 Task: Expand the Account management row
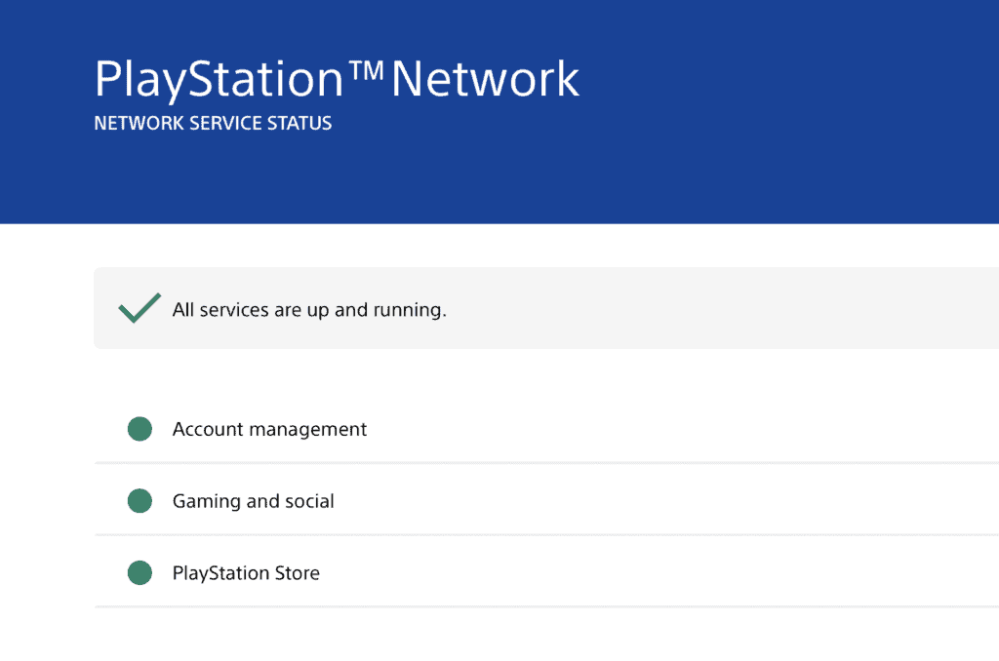(x=546, y=429)
